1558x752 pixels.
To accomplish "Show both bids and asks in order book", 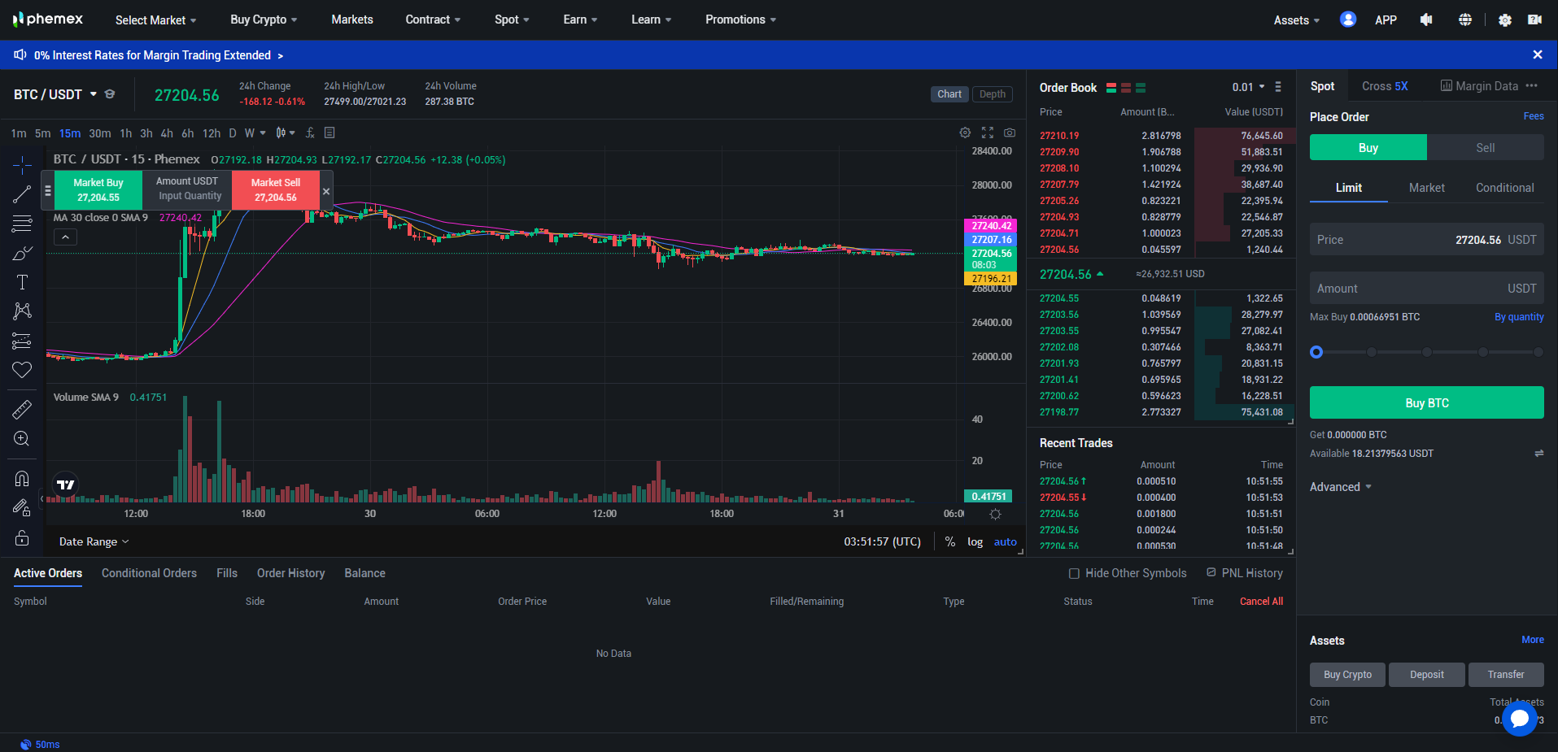I will 1111,88.
